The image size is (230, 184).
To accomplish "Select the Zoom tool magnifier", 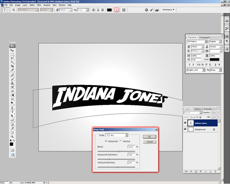I will pyautogui.click(x=12, y=136).
